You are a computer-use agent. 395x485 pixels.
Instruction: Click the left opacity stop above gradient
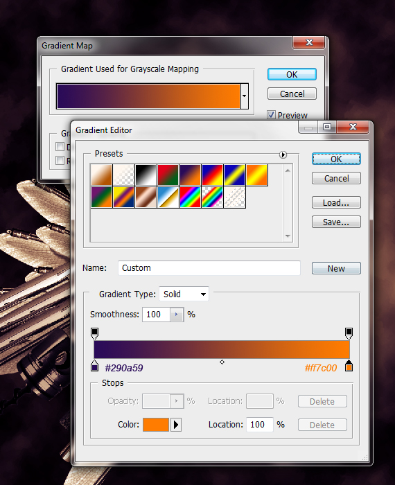[95, 333]
